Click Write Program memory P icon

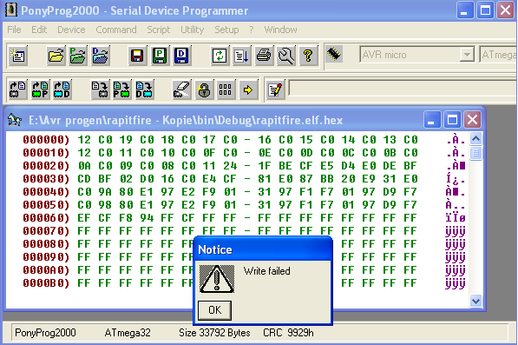pos(121,90)
